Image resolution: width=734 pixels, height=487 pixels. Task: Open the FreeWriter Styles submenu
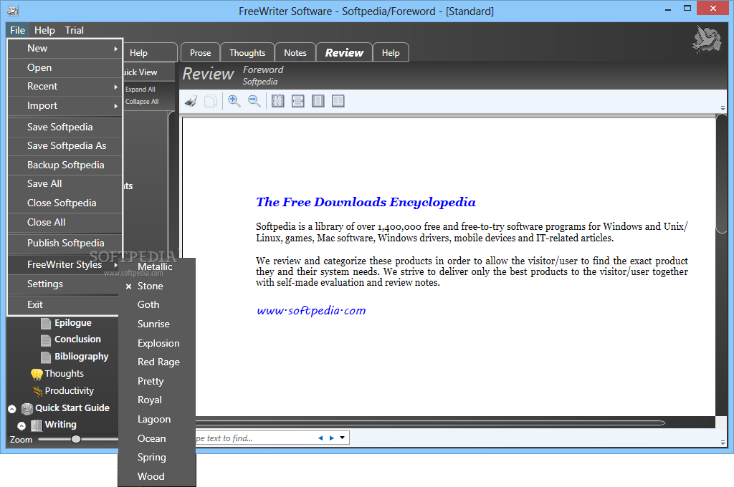[65, 264]
